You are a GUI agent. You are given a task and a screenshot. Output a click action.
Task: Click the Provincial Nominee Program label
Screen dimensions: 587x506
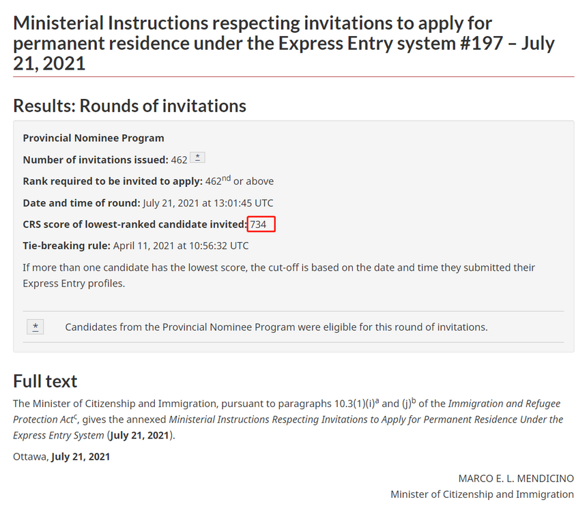[94, 138]
